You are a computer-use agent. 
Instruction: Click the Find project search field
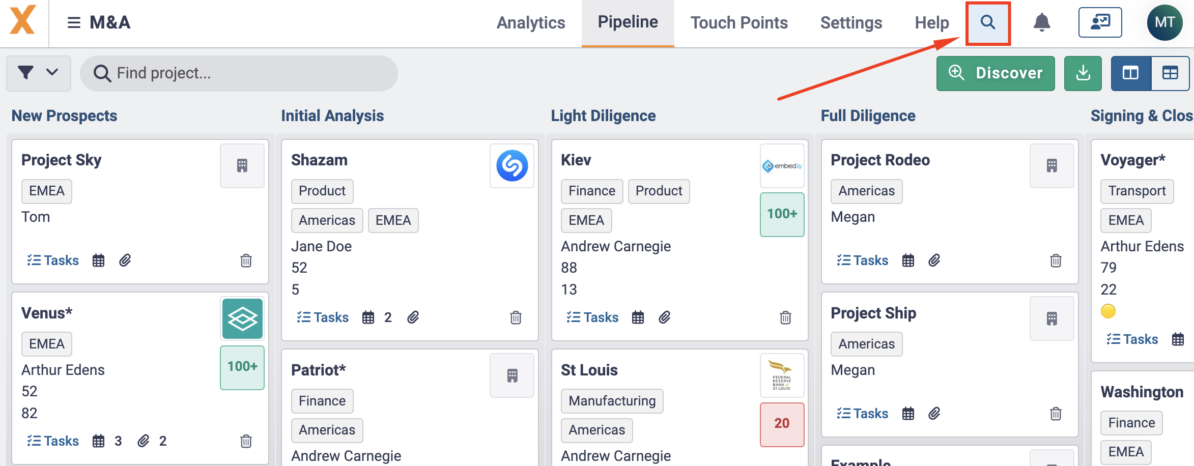239,73
